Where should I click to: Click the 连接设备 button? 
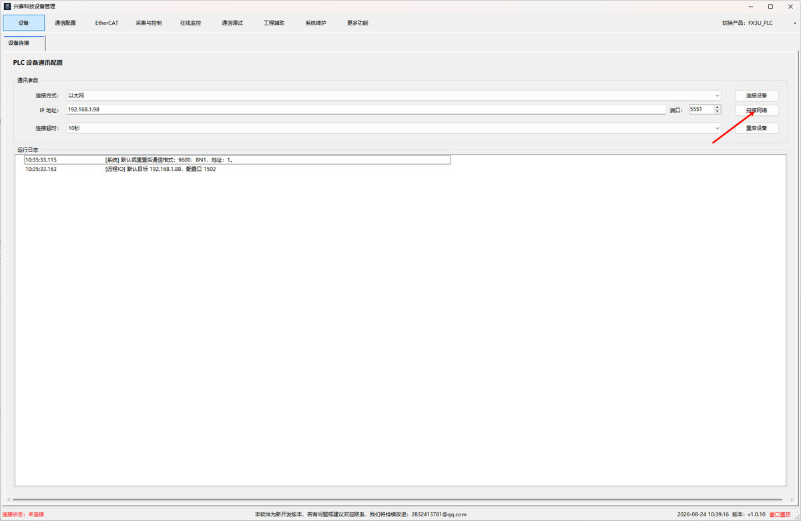(756, 95)
